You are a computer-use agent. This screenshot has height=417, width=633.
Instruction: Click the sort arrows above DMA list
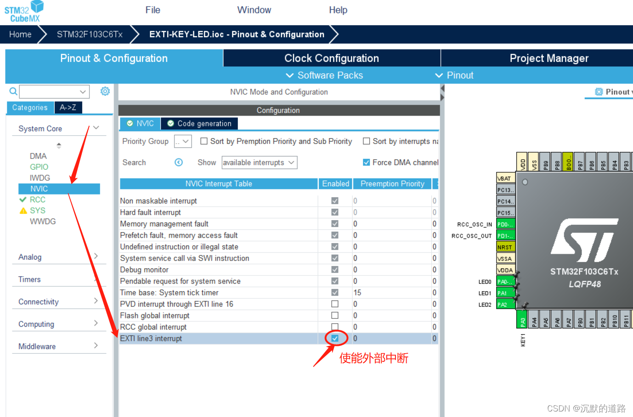59,145
